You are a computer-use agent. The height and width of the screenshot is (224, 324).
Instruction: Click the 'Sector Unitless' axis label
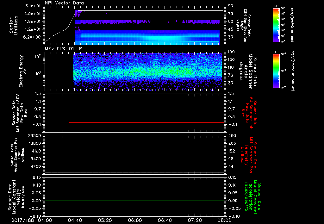click(13, 25)
